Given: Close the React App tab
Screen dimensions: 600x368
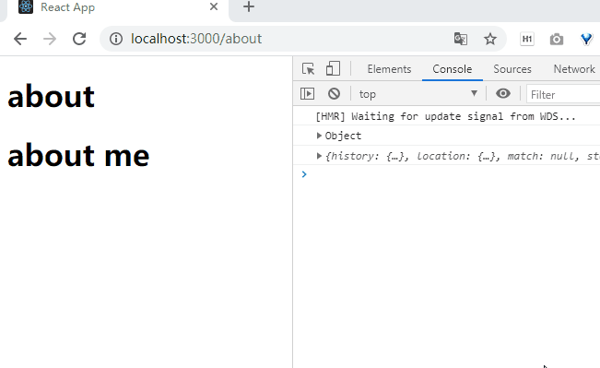Looking at the screenshot, I should pyautogui.click(x=214, y=6).
